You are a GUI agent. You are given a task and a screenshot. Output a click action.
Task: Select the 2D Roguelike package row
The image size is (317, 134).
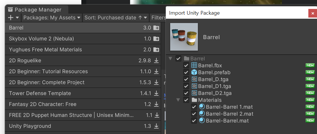coord(83,60)
